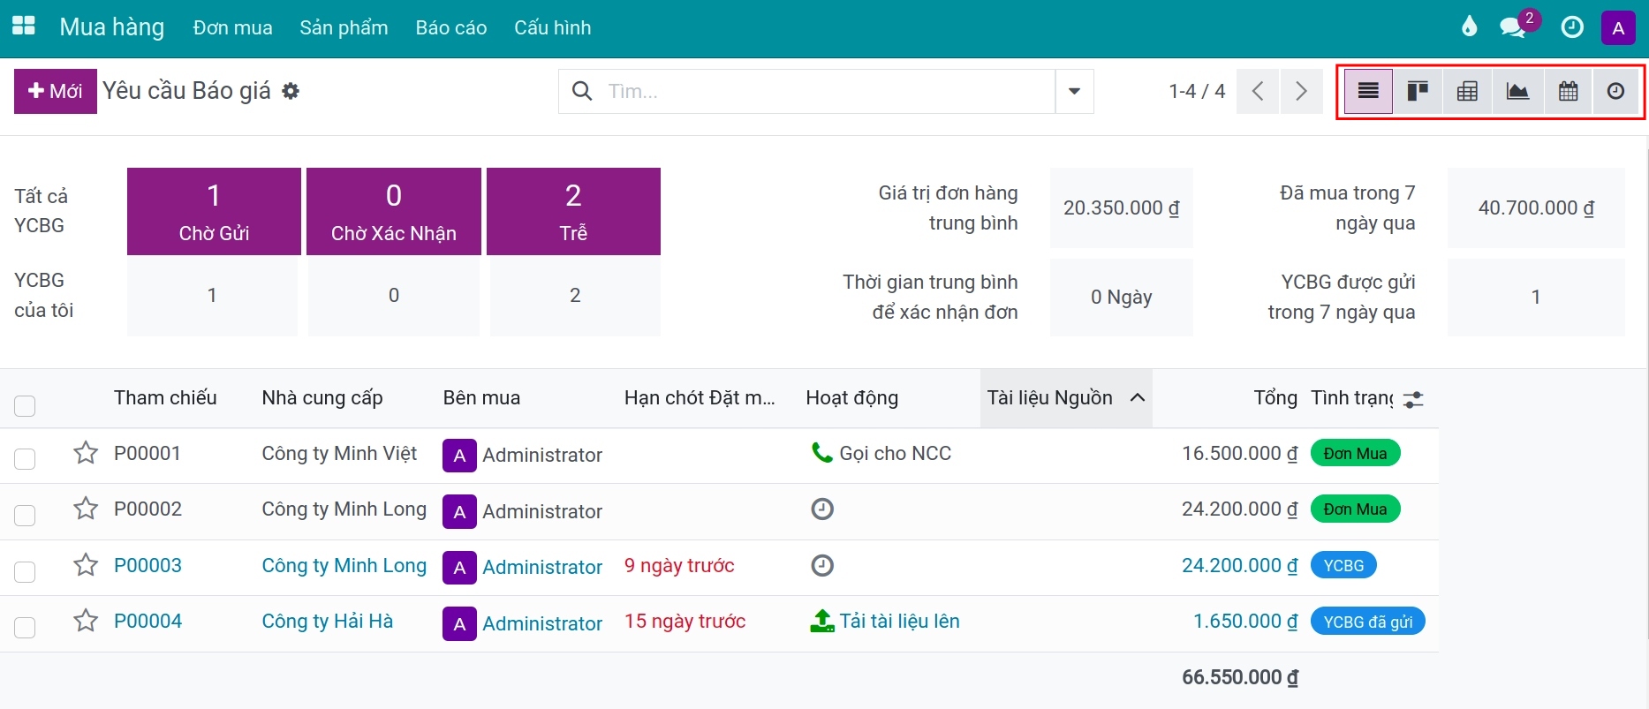Tick the select-all header checkbox
Screen dimensions: 1649x709
pyautogui.click(x=25, y=405)
